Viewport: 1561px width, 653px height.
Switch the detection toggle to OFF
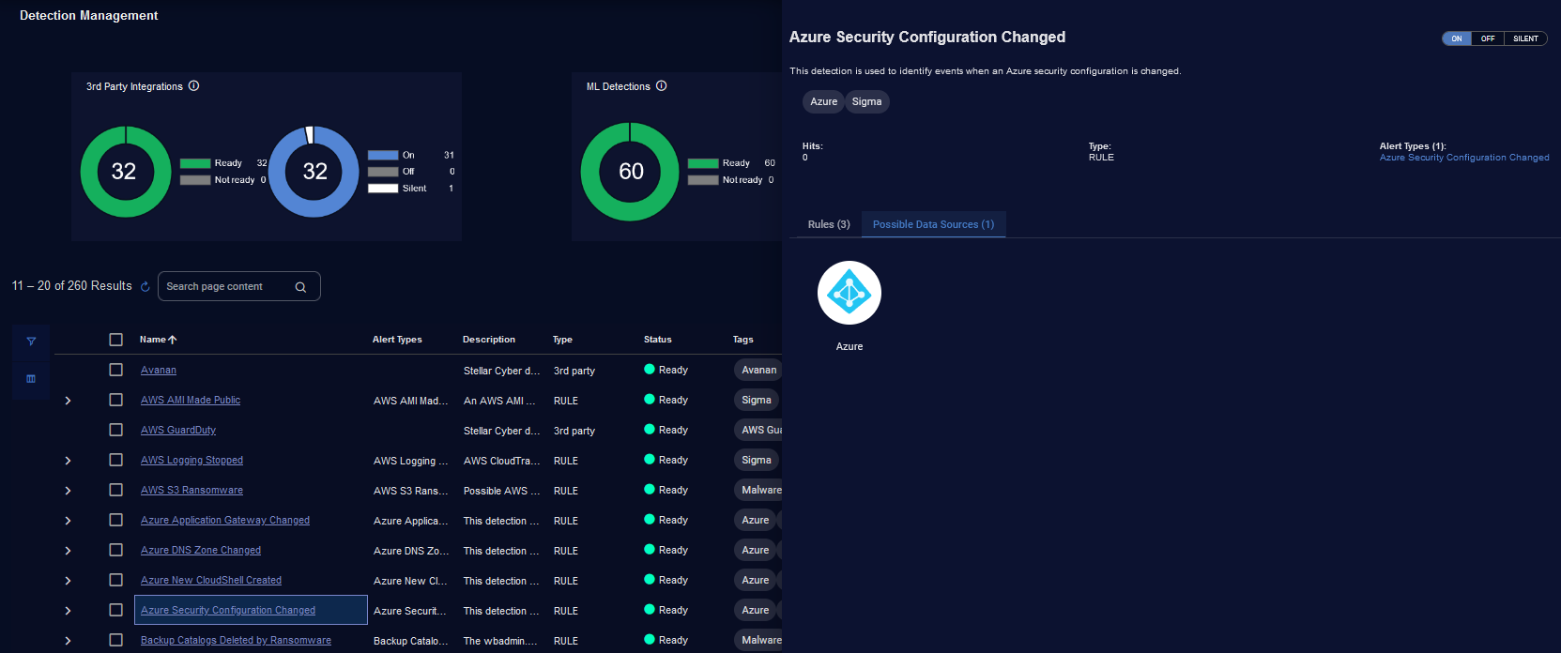(1488, 38)
